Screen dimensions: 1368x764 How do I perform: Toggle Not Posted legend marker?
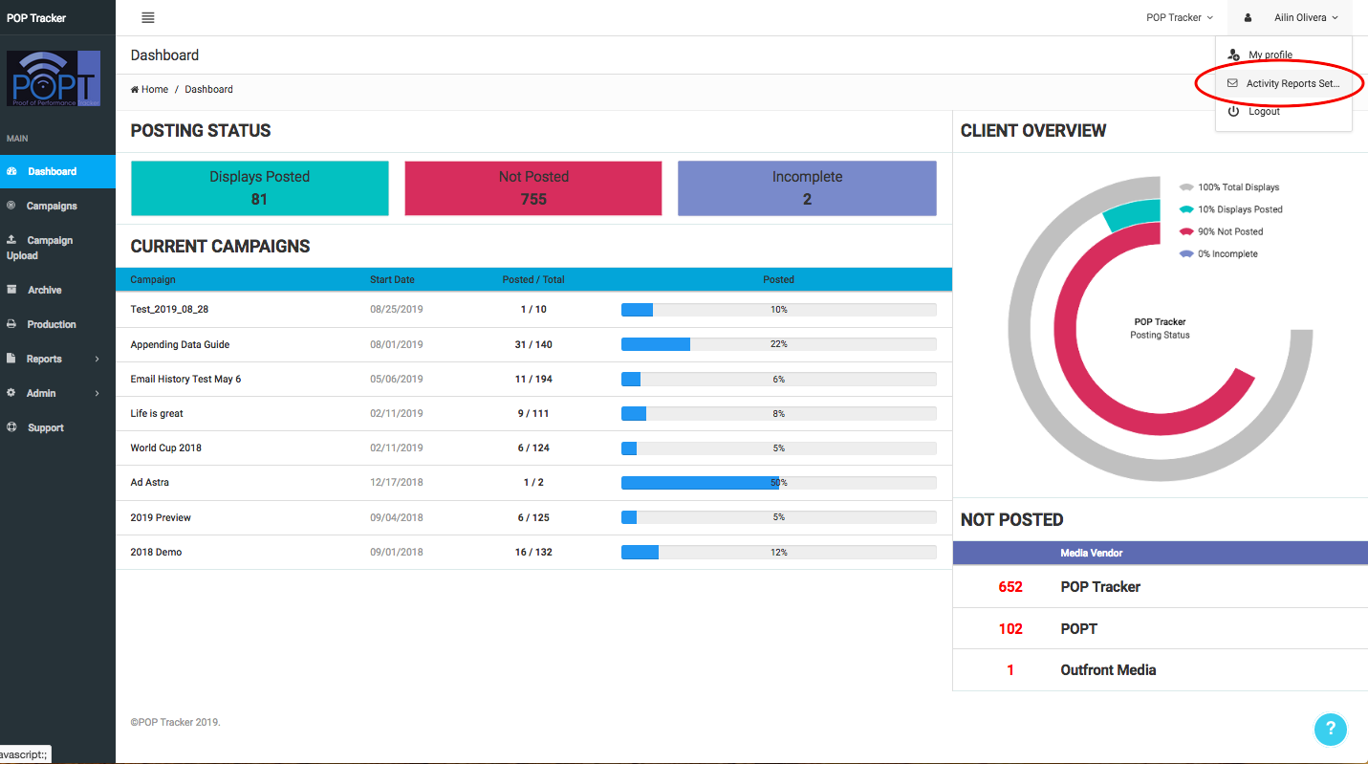click(1186, 231)
